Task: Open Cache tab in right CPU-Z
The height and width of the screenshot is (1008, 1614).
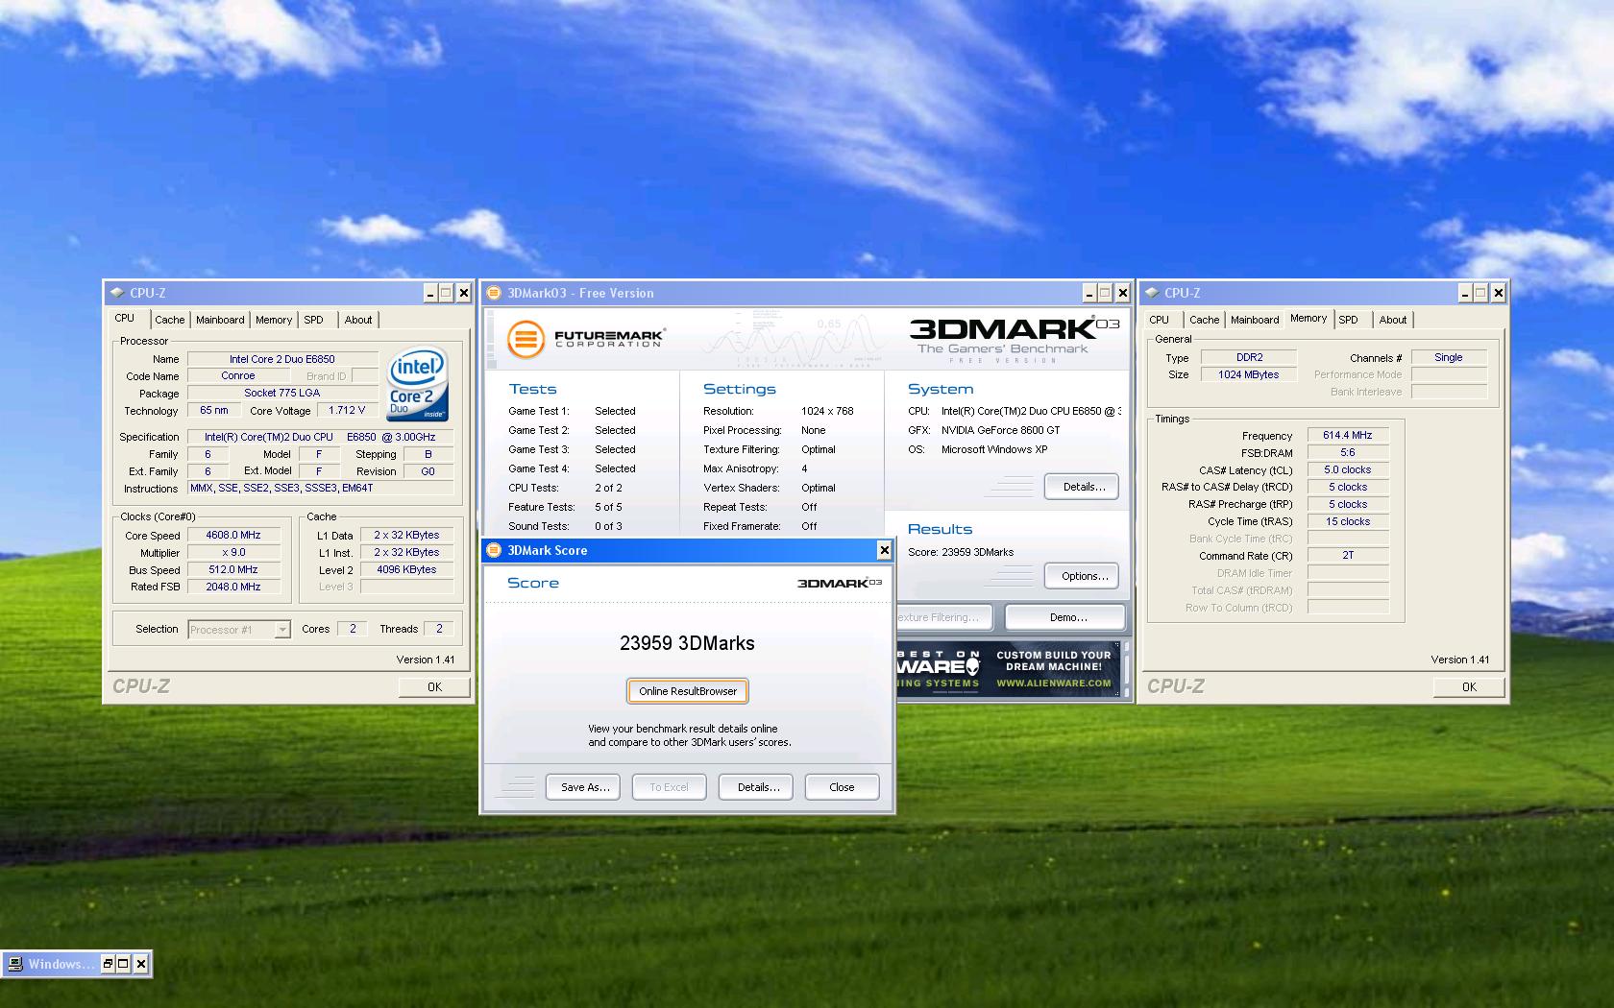Action: coord(1204,320)
